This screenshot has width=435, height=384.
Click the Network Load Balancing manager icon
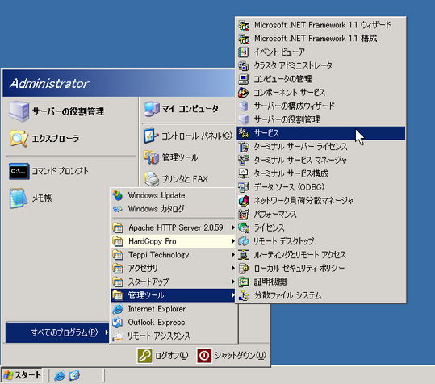tap(244, 201)
